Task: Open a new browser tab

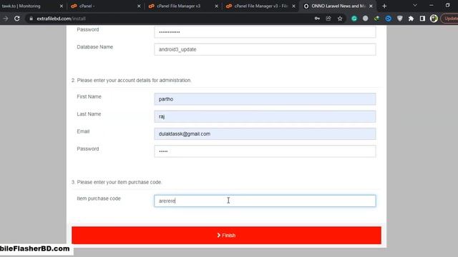Action: tap(384, 6)
